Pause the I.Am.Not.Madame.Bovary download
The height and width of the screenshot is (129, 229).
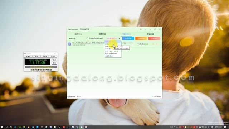[x=154, y=44]
